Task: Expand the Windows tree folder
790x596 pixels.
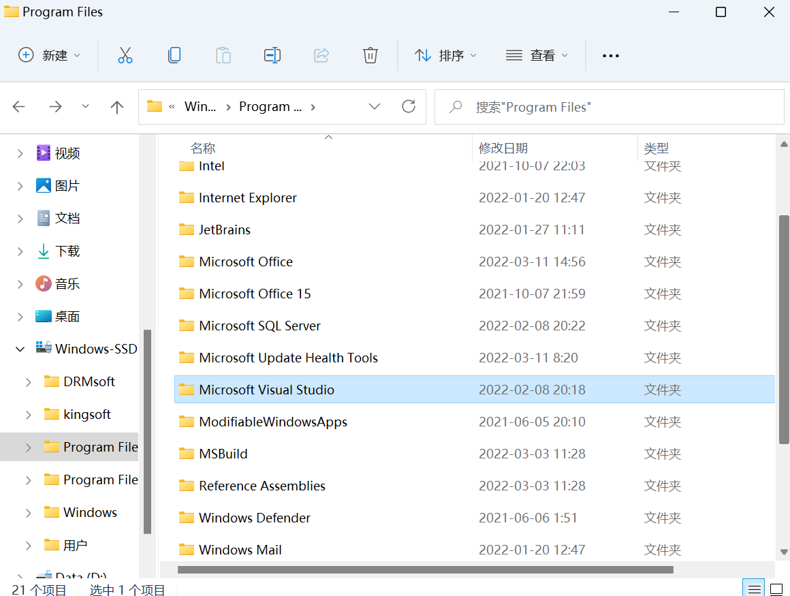Action: click(28, 513)
